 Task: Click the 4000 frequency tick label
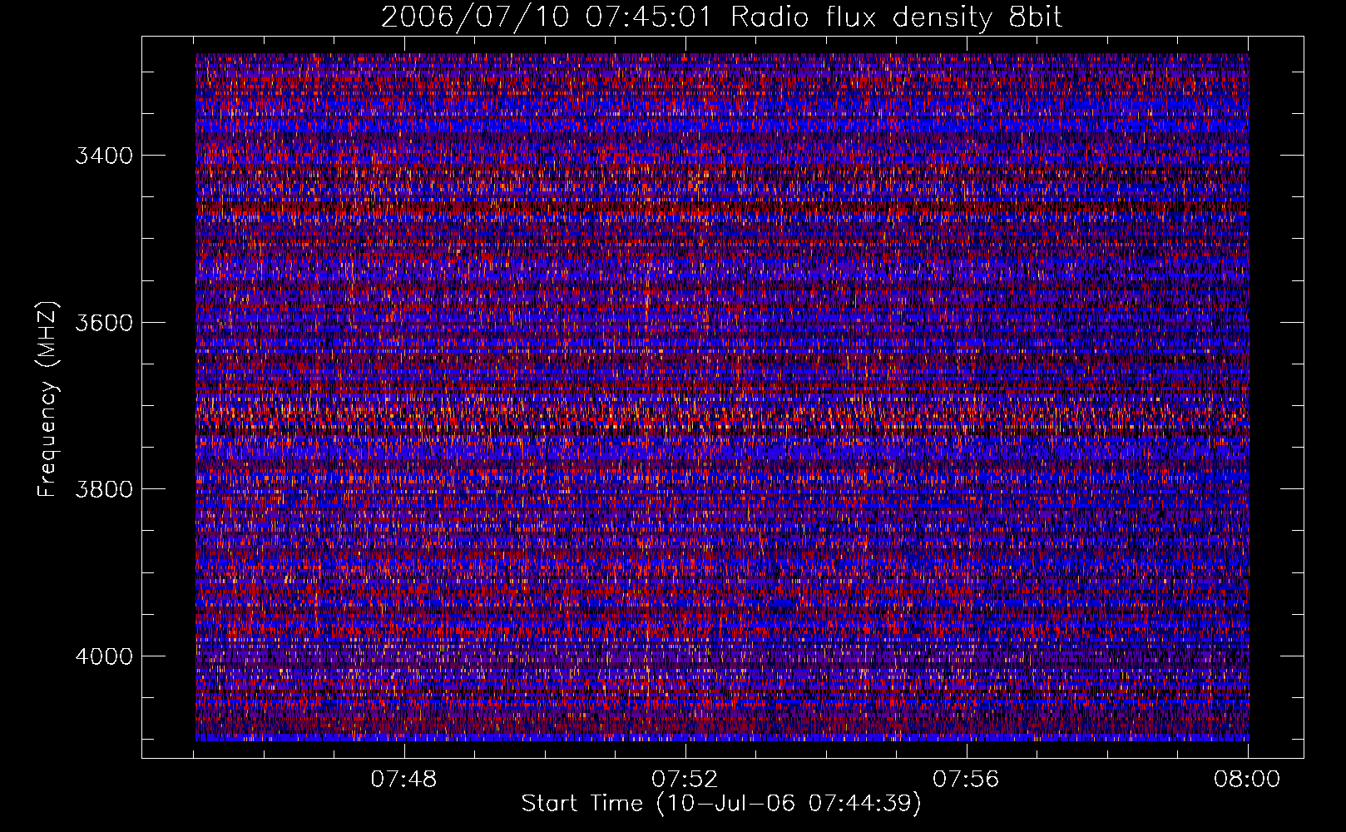tap(104, 656)
